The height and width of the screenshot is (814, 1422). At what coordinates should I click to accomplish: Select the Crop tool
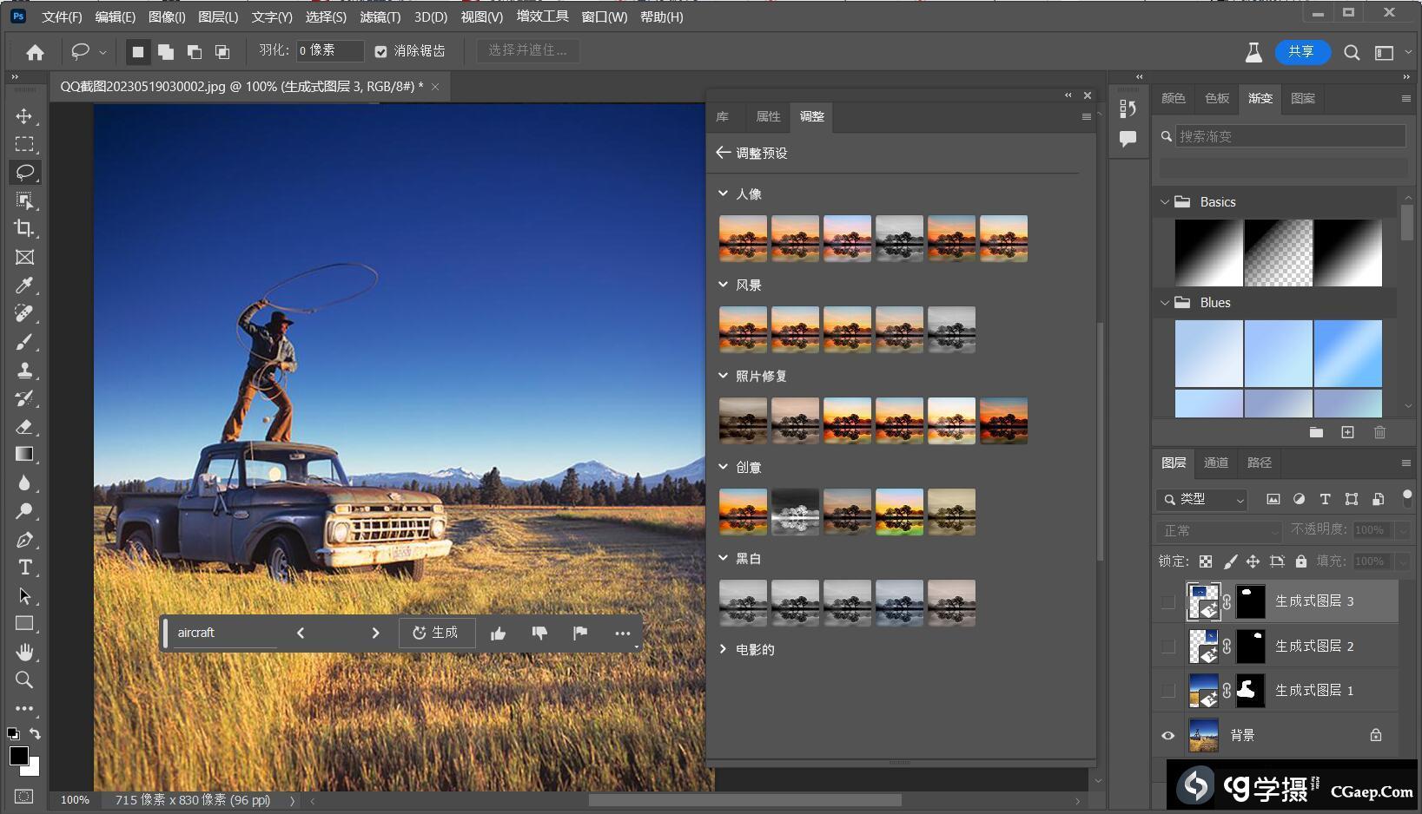24,228
